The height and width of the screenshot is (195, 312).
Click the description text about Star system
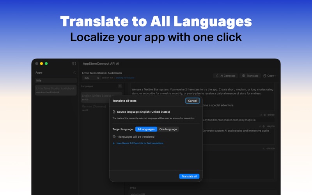(x=202, y=92)
